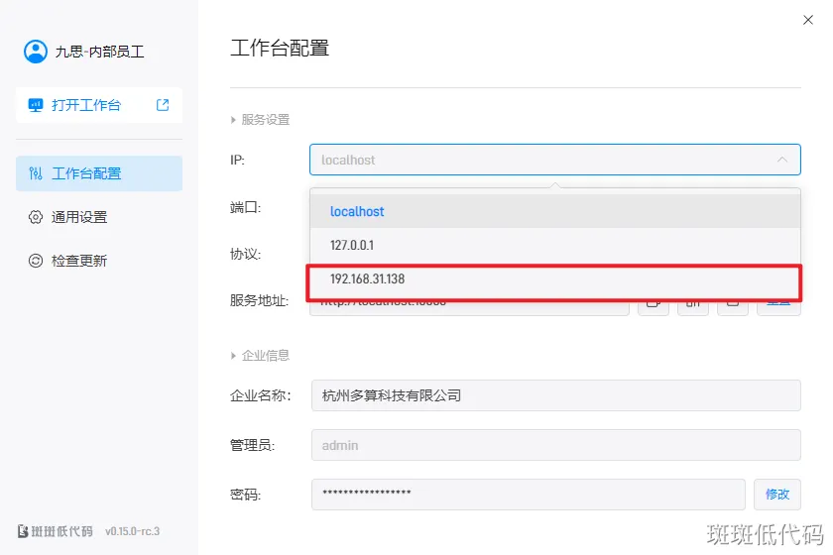Close the settings window with the X

tap(807, 20)
